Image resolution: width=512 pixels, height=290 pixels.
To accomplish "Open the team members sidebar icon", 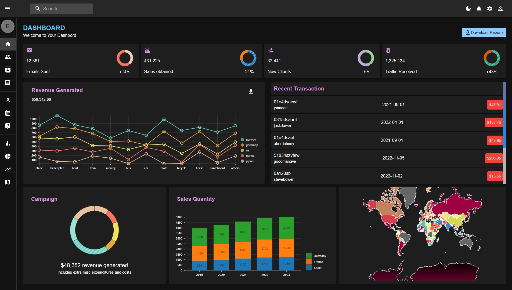I will point(8,57).
